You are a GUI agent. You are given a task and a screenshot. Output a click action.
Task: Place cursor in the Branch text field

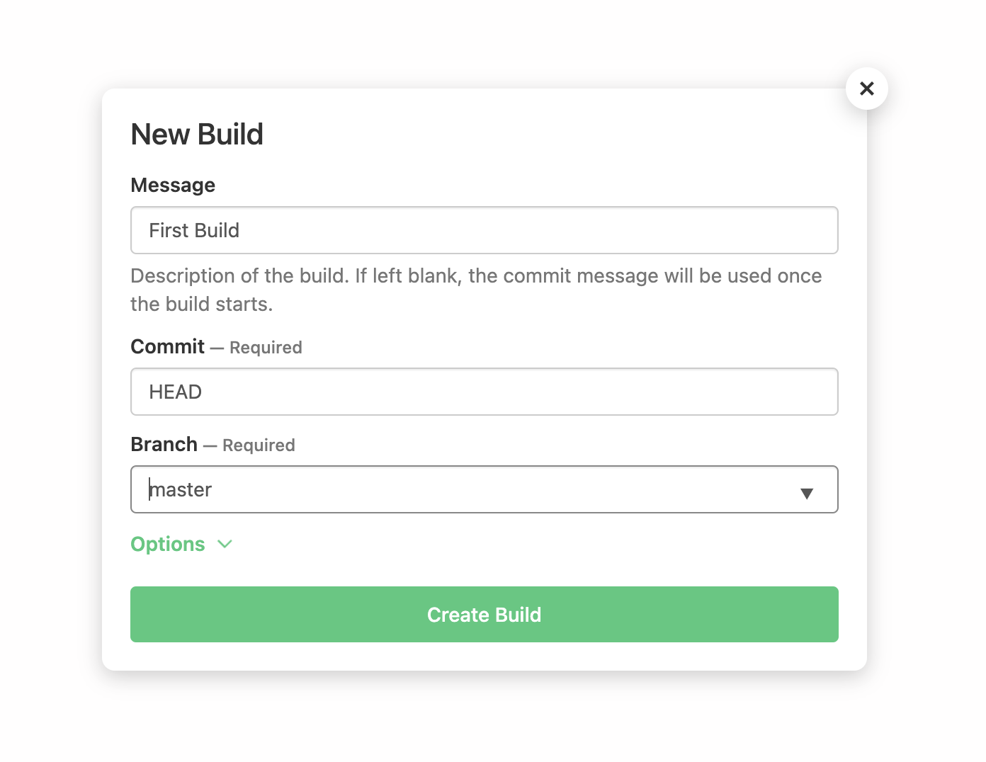(425, 489)
